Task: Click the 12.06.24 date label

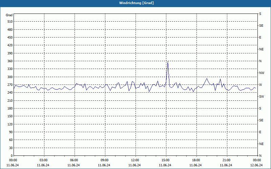Action: pyautogui.click(x=256, y=165)
